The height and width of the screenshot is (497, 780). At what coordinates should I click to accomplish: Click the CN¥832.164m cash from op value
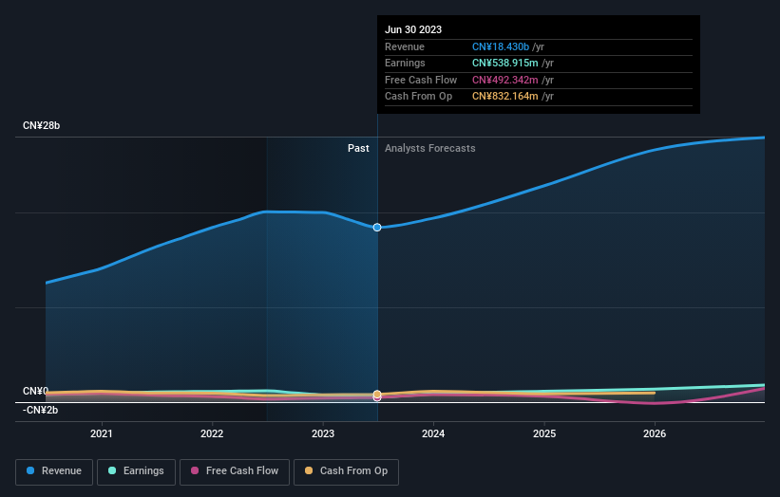tap(504, 97)
